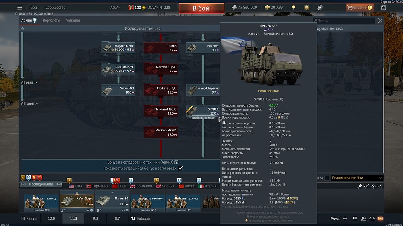Select the Imp.Chaparral vehicle

[203, 90]
